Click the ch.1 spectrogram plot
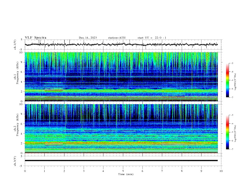Image resolution: width=249 pixels, height=192 pixels. (121, 77)
